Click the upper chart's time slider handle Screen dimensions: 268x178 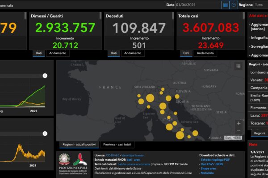coord(45,76)
